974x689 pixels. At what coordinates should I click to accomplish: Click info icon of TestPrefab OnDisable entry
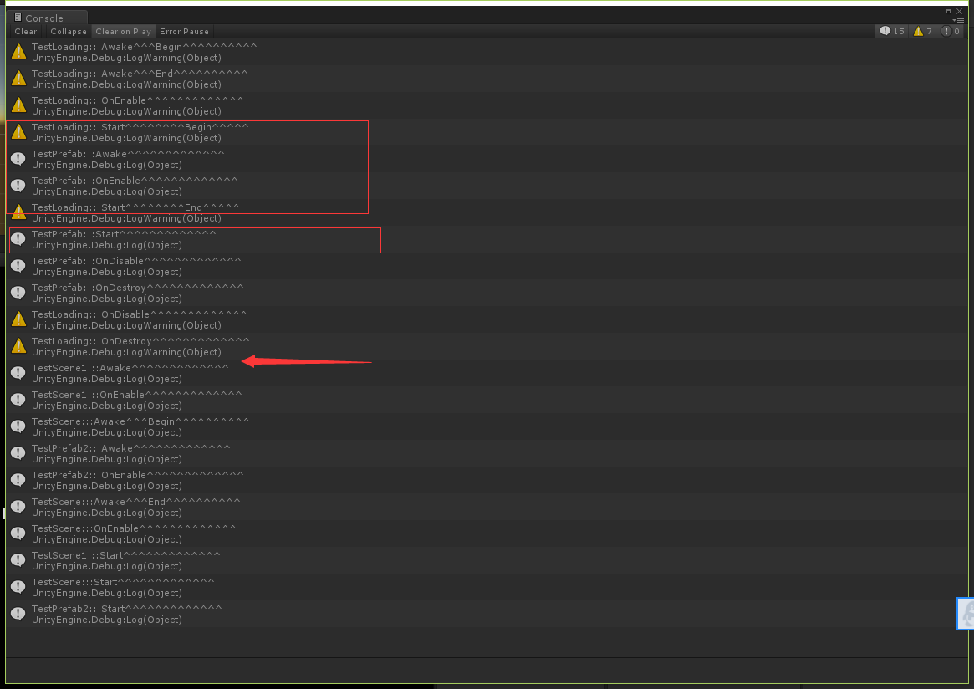click(x=18, y=265)
